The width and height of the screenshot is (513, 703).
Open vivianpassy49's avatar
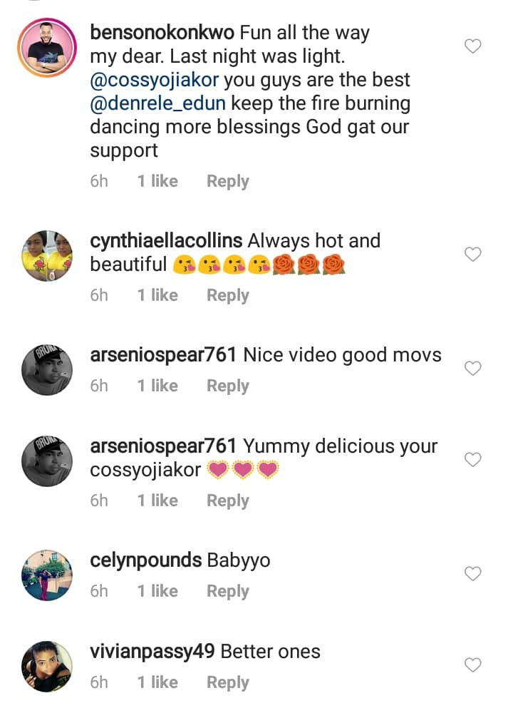pyautogui.click(x=48, y=667)
